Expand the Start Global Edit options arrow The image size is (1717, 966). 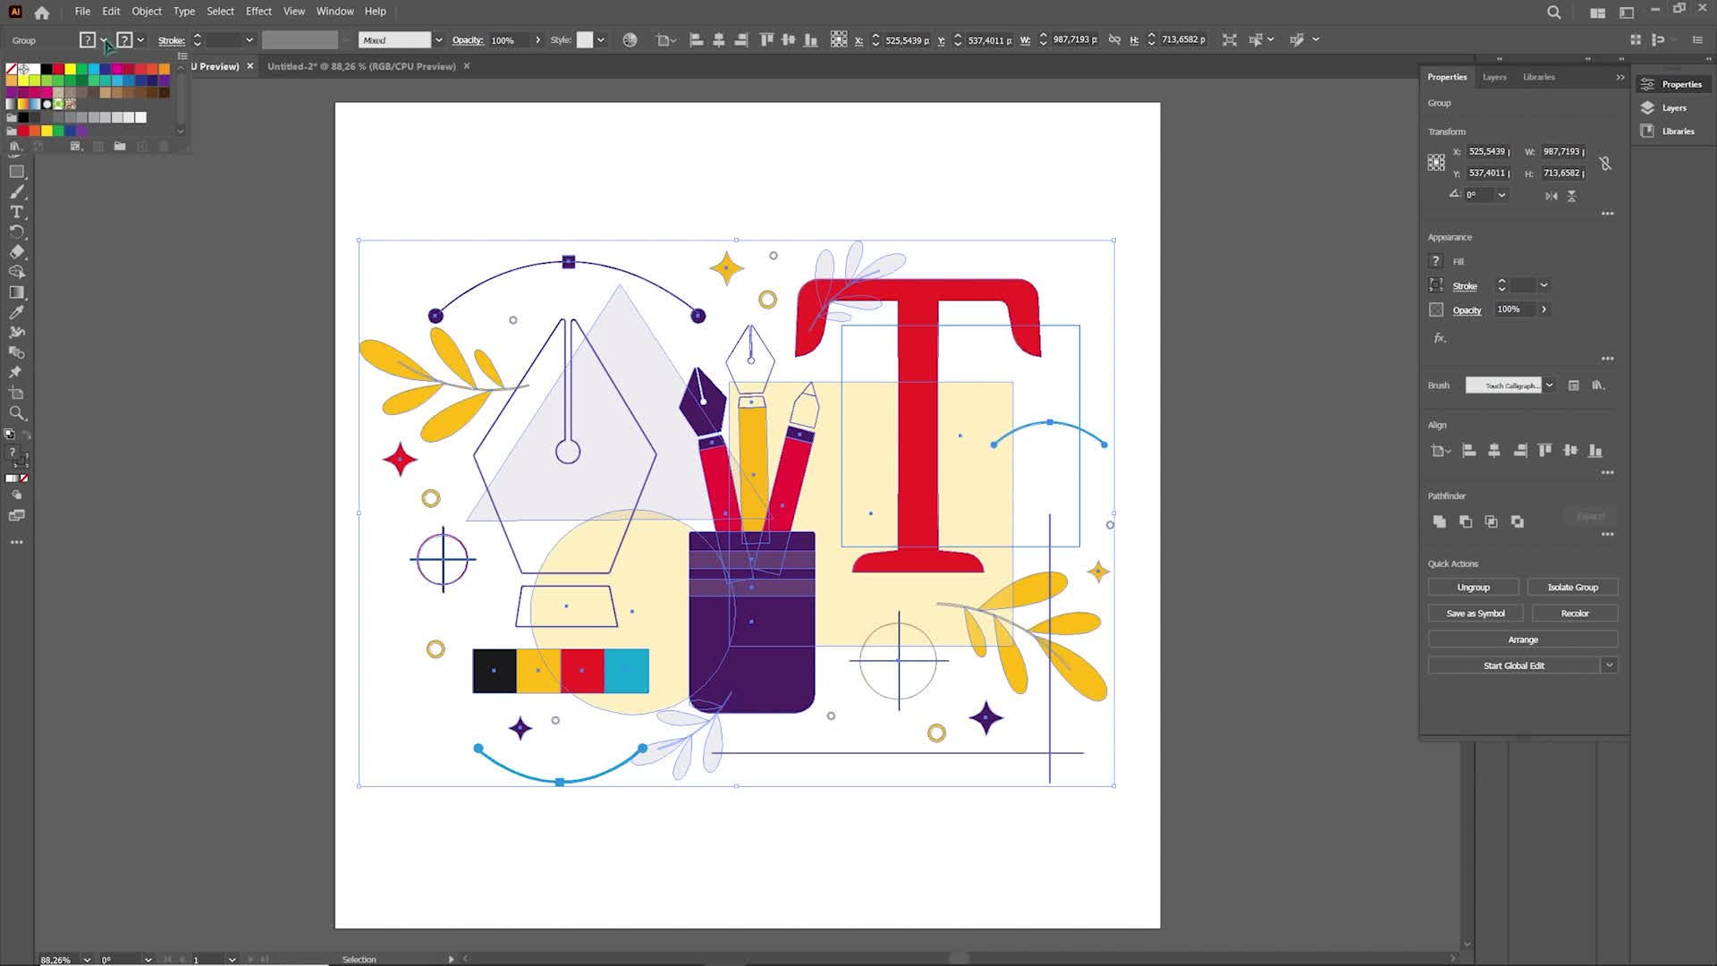1609,665
